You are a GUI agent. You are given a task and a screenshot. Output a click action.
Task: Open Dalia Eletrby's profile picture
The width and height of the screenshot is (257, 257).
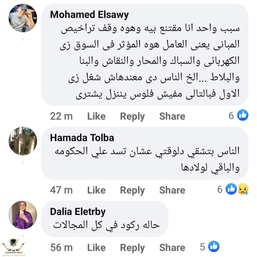point(23,215)
